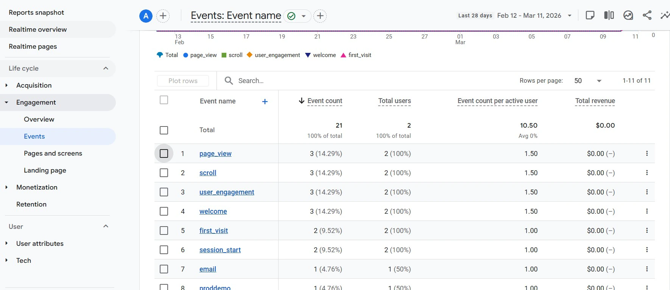The height and width of the screenshot is (290, 670).
Task: Add a filter with the plus after report title
Action: [320, 16]
